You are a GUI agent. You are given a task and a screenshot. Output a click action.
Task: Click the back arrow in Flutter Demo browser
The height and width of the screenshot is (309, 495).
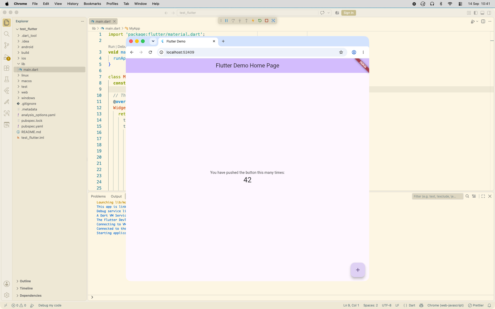coord(132,52)
